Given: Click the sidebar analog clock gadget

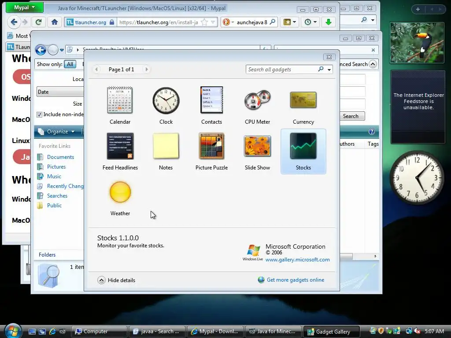Looking at the screenshot, I should 417,178.
